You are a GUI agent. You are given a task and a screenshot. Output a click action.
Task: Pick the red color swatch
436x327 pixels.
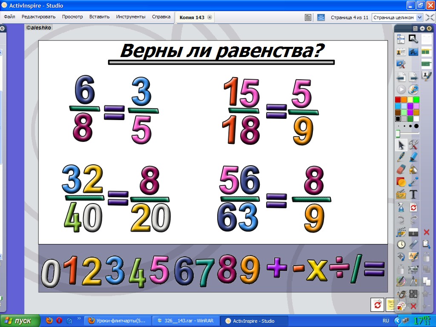click(398, 100)
